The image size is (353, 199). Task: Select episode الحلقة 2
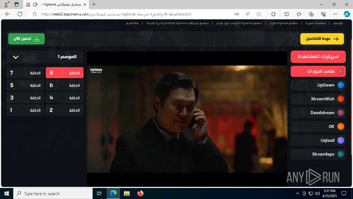pos(65,110)
